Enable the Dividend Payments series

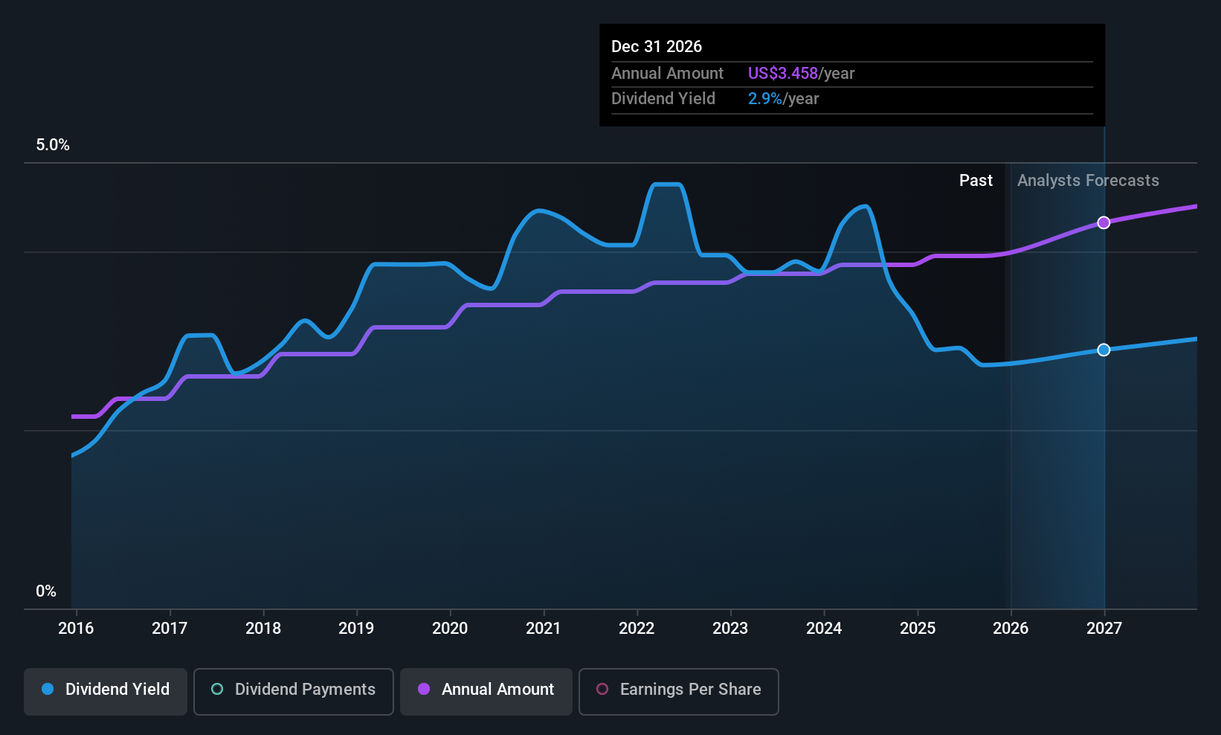coord(294,691)
